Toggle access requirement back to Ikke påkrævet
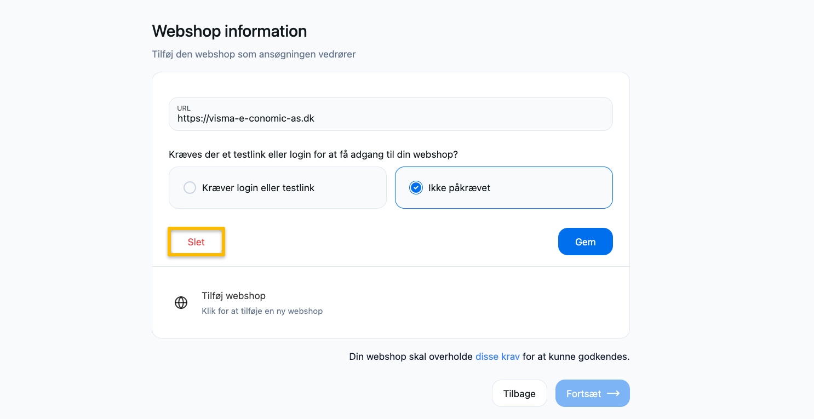Screen dimensions: 814x419 503,187
